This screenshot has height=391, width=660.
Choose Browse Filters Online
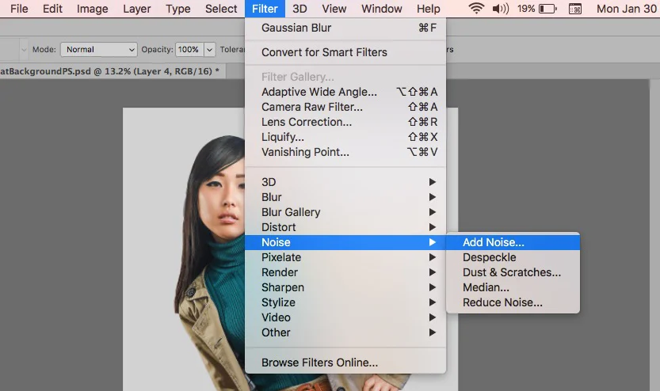pos(345,363)
